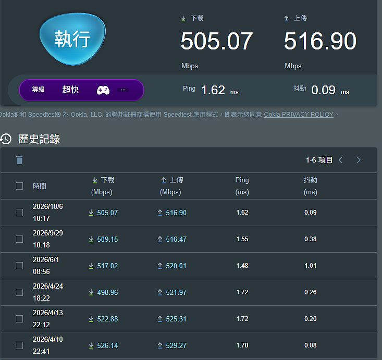This screenshot has height=360, width=382.
Task: Click date 2026/4/24 in history table
Action: pos(48,286)
